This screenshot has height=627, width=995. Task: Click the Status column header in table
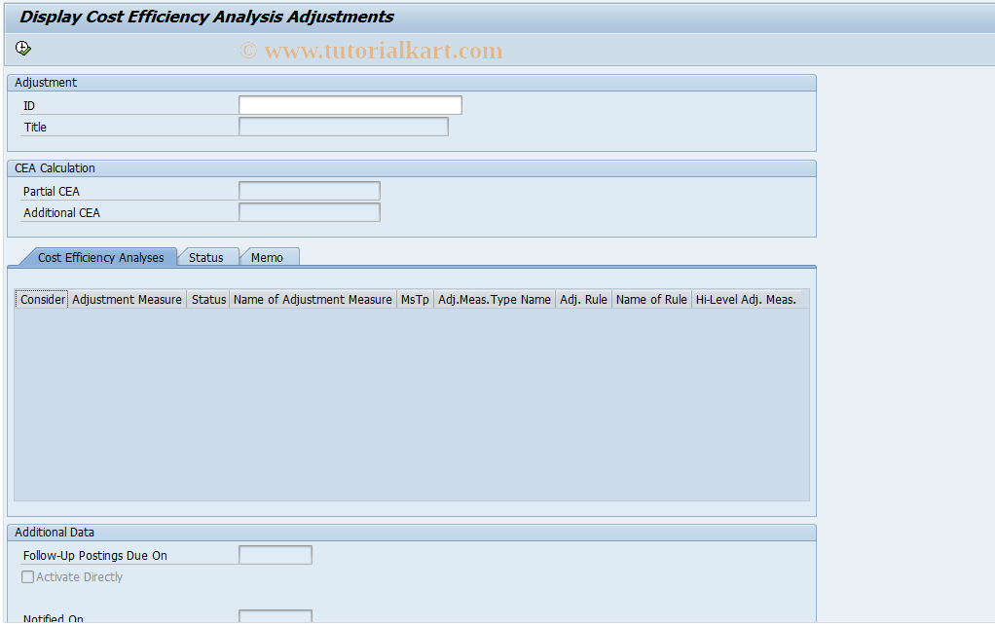click(208, 300)
